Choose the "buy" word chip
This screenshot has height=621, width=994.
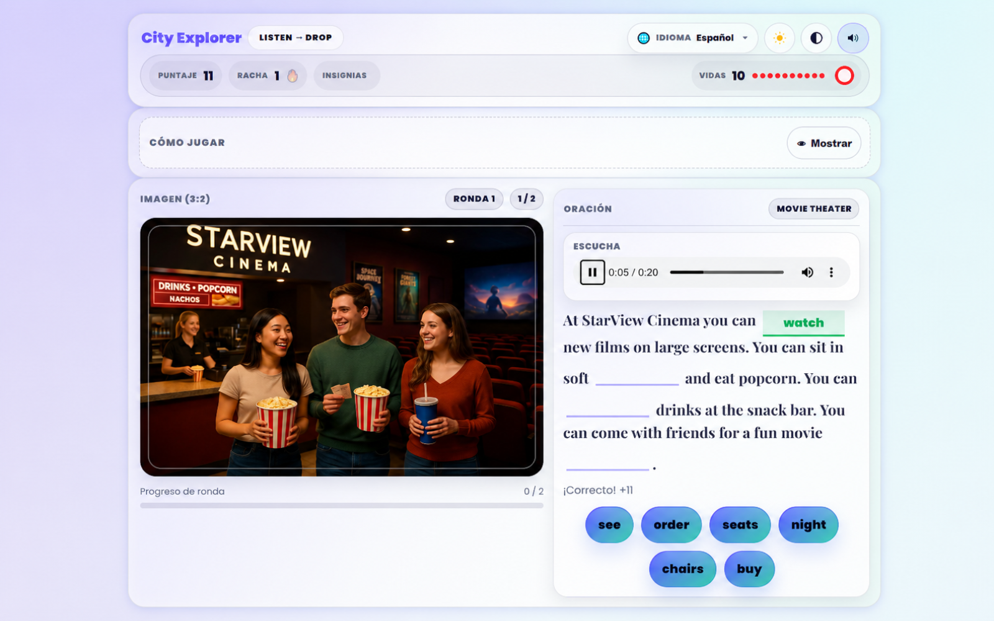pos(749,569)
